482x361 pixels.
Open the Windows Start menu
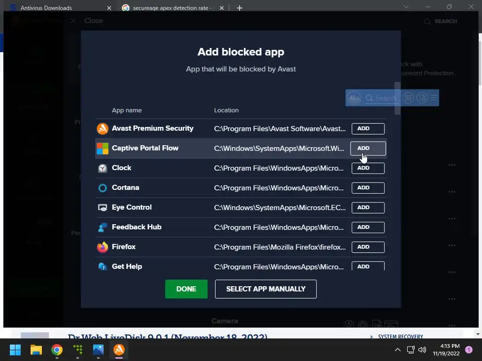point(15,350)
